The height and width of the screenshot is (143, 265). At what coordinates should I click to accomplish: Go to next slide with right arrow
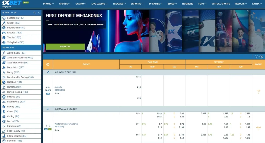pyautogui.click(x=261, y=57)
